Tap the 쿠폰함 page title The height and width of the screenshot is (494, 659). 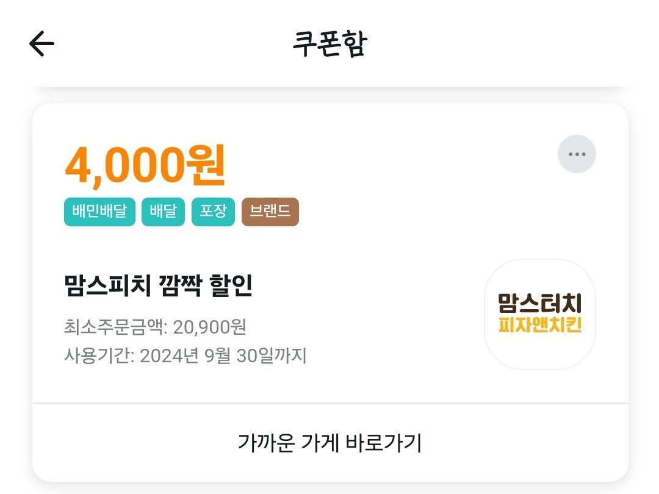click(330, 44)
